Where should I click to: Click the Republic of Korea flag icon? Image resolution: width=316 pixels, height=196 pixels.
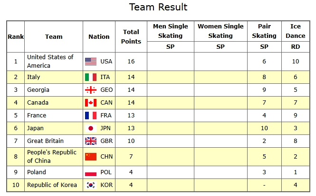click(x=91, y=185)
